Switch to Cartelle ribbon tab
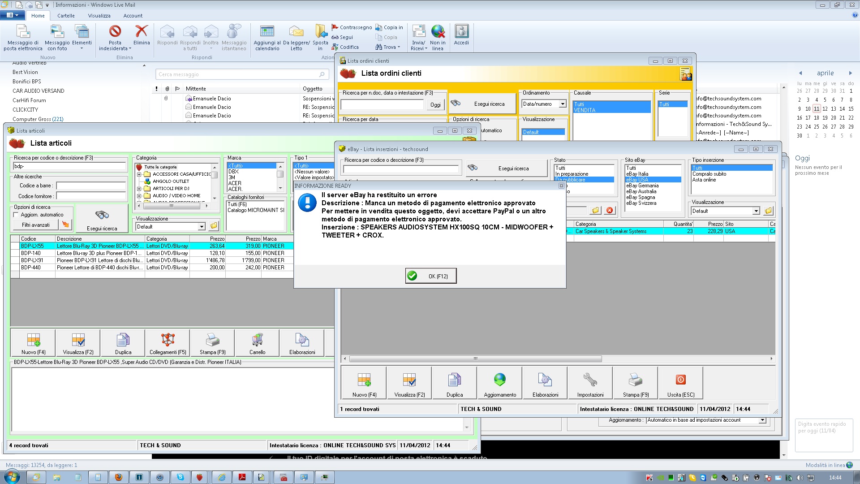 (x=66, y=16)
